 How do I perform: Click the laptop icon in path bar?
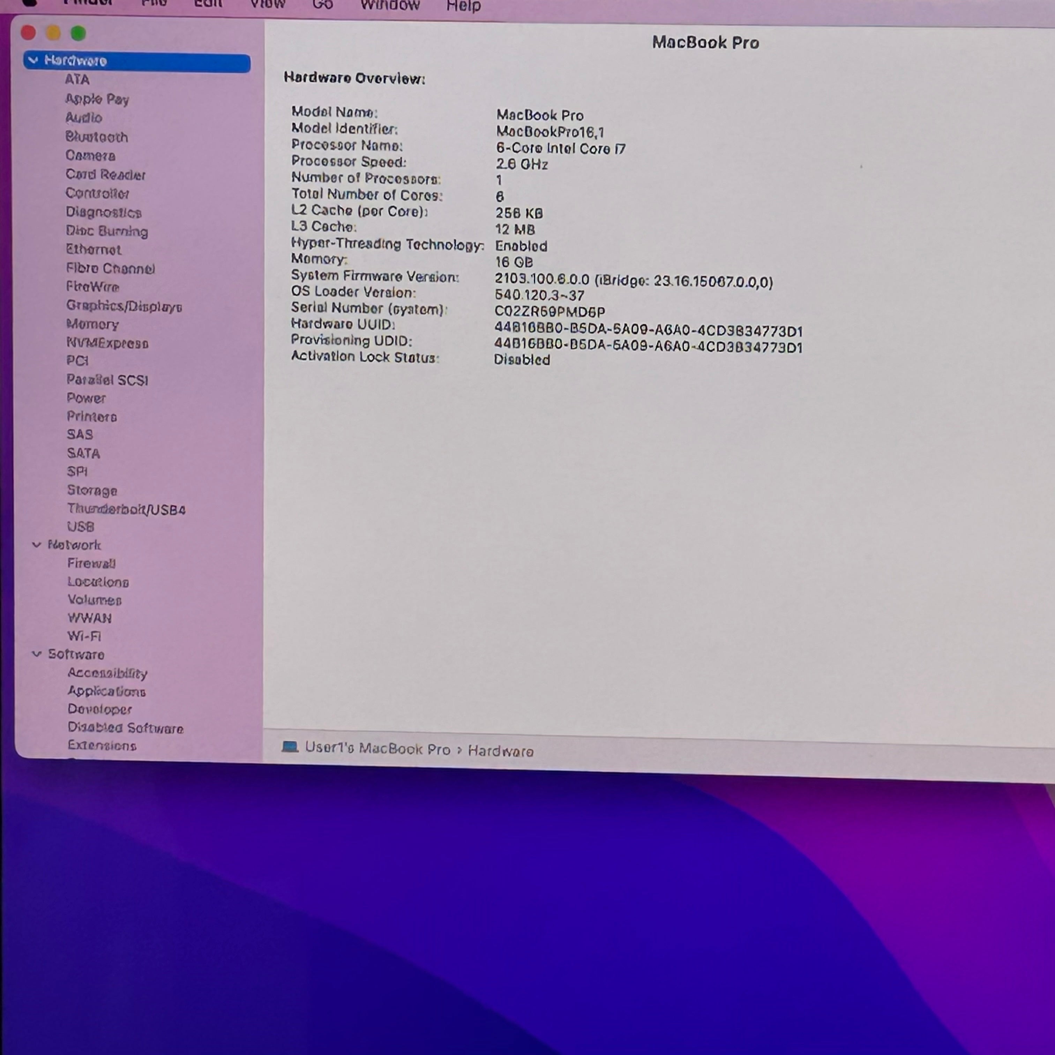290,747
